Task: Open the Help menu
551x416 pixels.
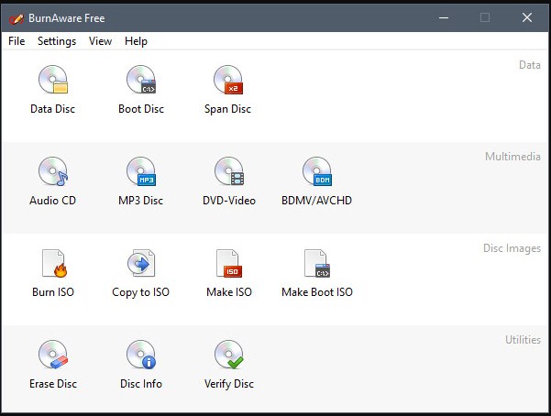Action: pyautogui.click(x=136, y=41)
